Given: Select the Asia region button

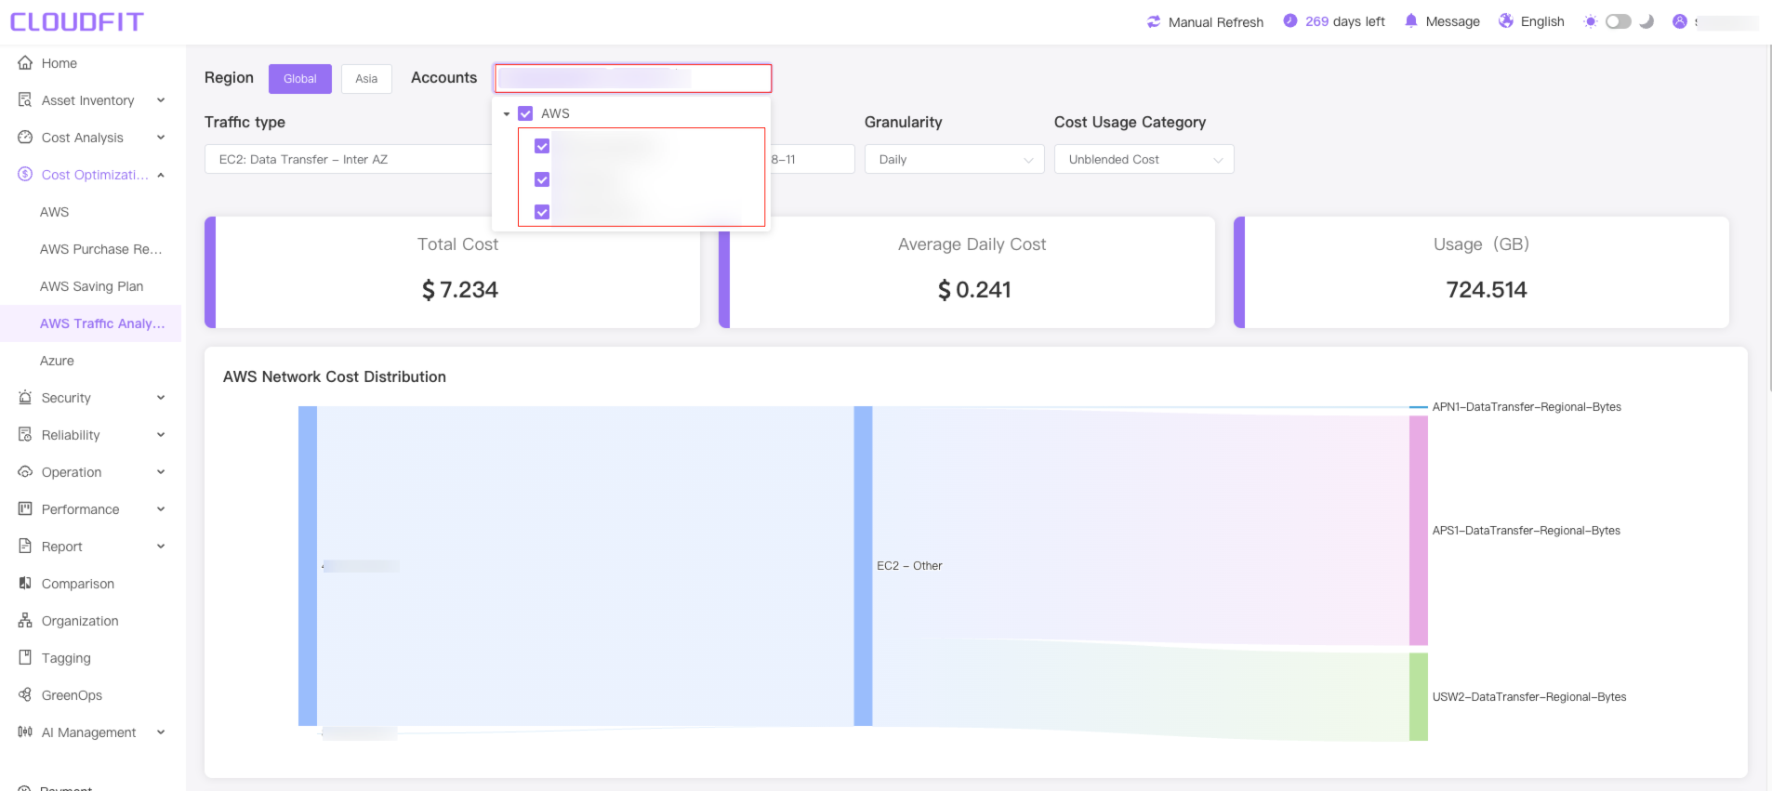Looking at the screenshot, I should (366, 79).
